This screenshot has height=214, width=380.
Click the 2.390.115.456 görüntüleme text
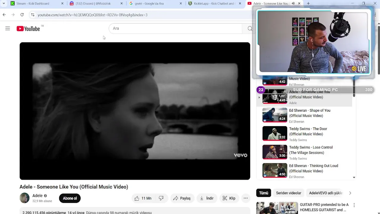tap(44, 212)
